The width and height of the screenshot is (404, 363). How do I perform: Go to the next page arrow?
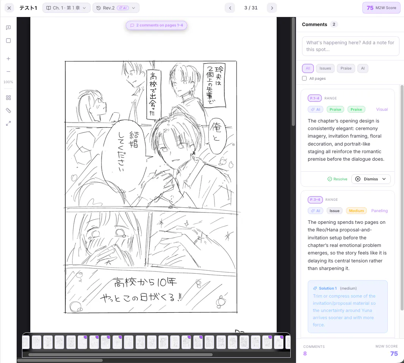point(272,8)
